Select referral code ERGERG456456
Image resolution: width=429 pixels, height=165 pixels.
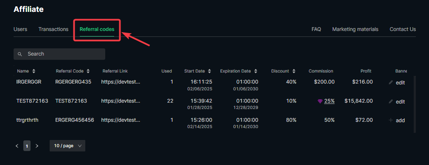click(74, 120)
